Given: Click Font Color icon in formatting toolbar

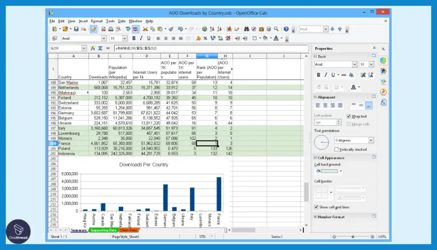Looking at the screenshot, I should click(x=276, y=38).
